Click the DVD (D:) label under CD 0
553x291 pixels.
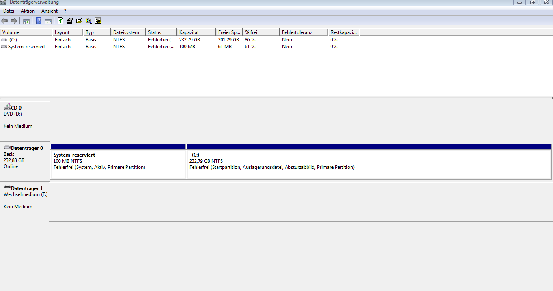[13, 114]
